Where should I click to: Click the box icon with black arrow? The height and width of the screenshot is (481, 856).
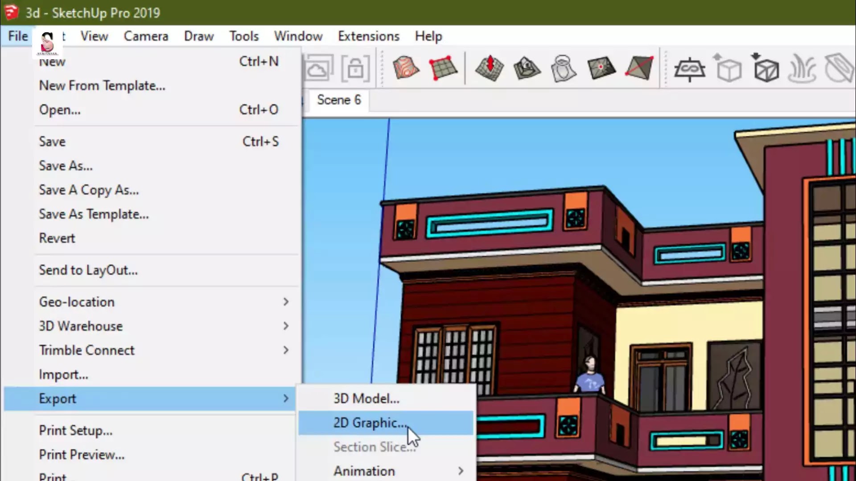coord(765,68)
